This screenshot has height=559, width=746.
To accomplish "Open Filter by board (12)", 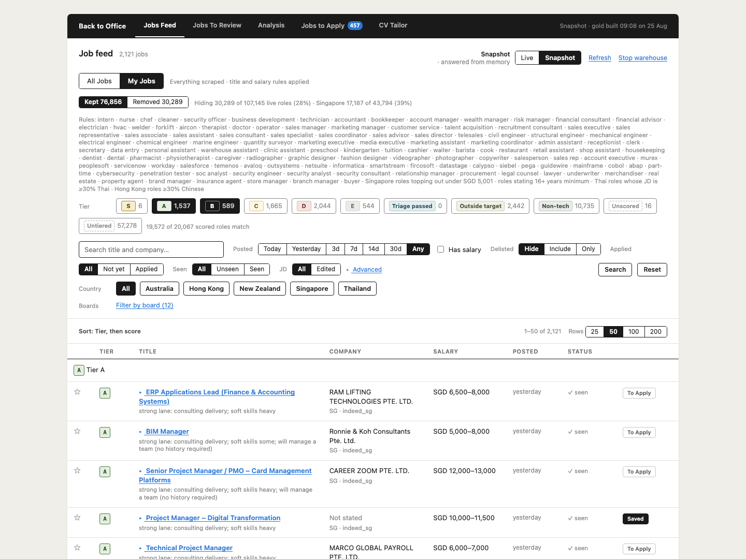I will pyautogui.click(x=145, y=305).
